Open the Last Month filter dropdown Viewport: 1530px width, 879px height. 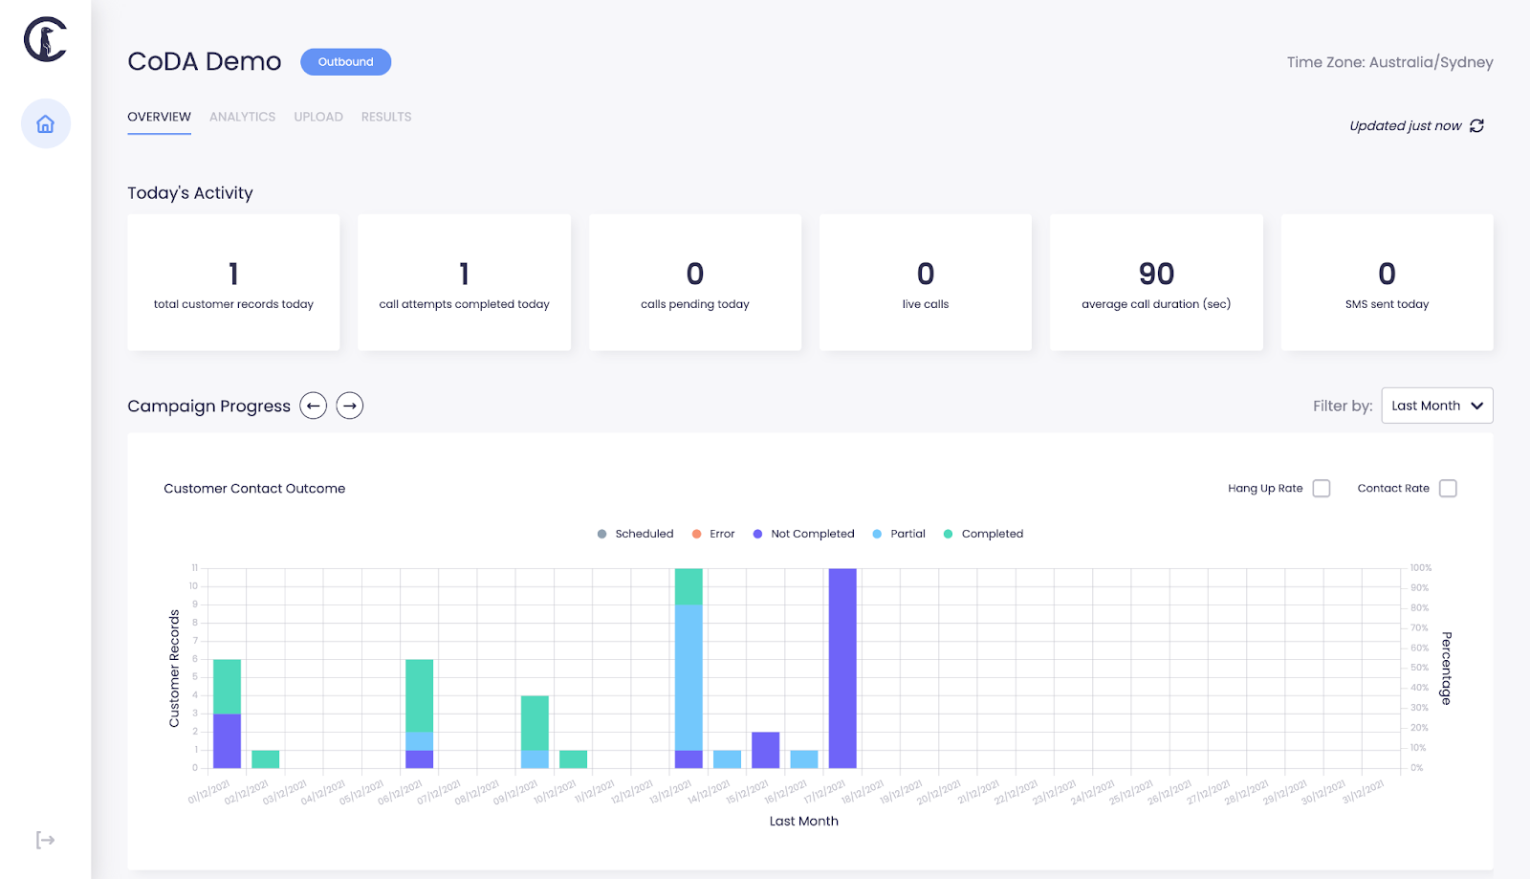coord(1437,406)
